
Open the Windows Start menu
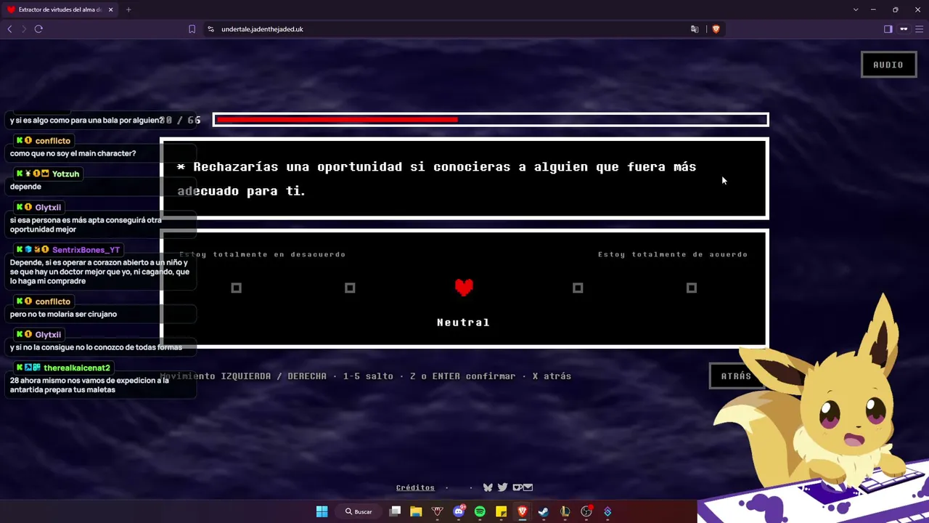click(322, 511)
